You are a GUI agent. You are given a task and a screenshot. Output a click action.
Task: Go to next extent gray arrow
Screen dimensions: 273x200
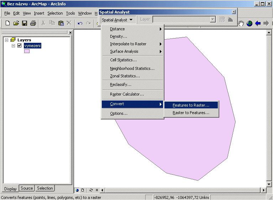(266, 23)
